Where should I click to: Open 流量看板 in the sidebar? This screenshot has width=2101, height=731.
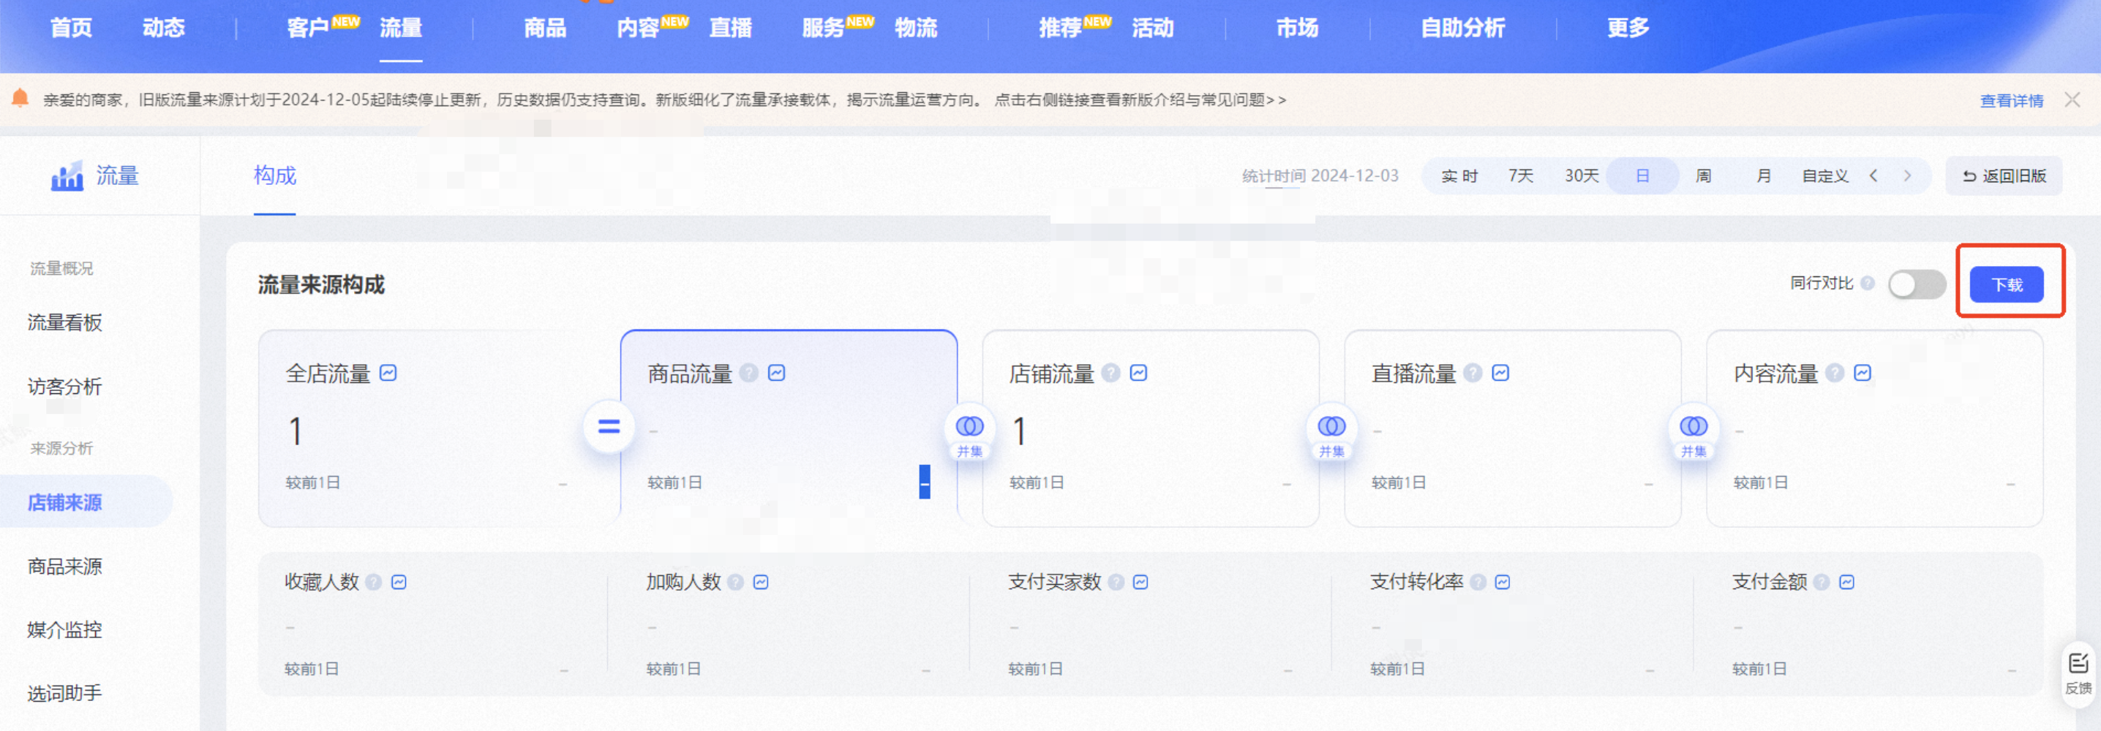click(x=65, y=322)
